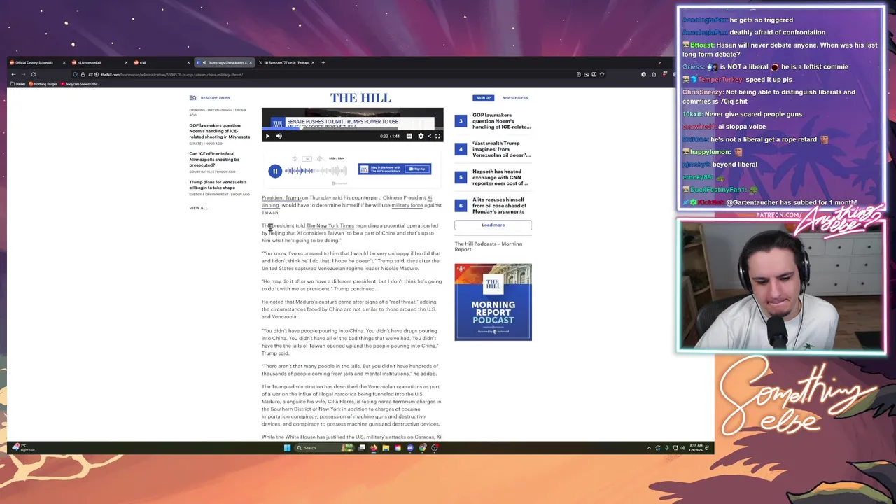Follow 'facing narco-terrorism charges' link
This screenshot has height=504, width=896.
tap(399, 402)
